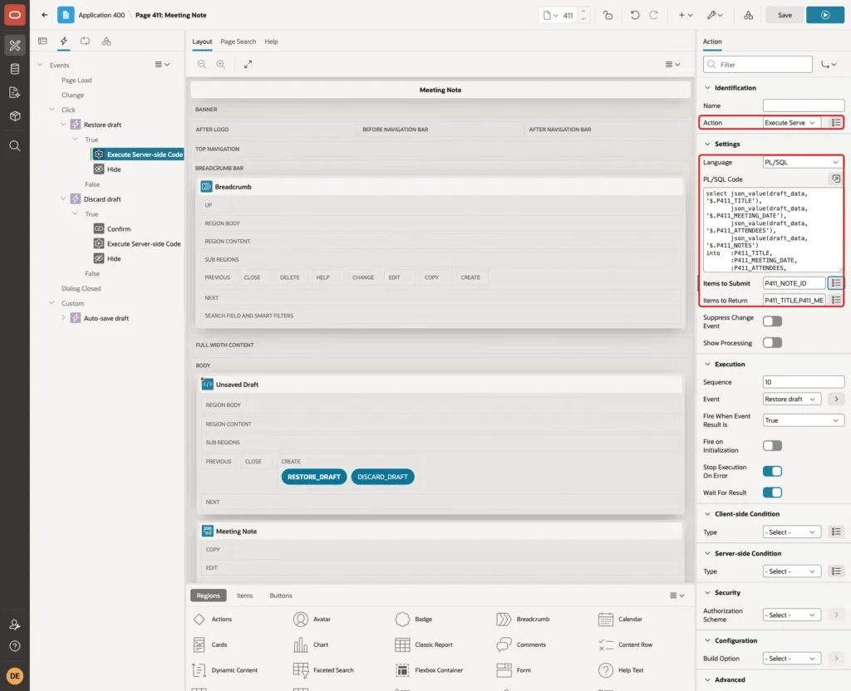Screen dimensions: 851x691
Task: Open the Help tab
Action: pos(272,42)
